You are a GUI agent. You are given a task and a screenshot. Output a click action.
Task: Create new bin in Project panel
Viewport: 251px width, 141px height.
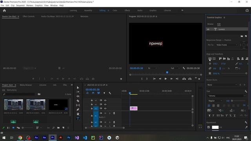point(58,128)
